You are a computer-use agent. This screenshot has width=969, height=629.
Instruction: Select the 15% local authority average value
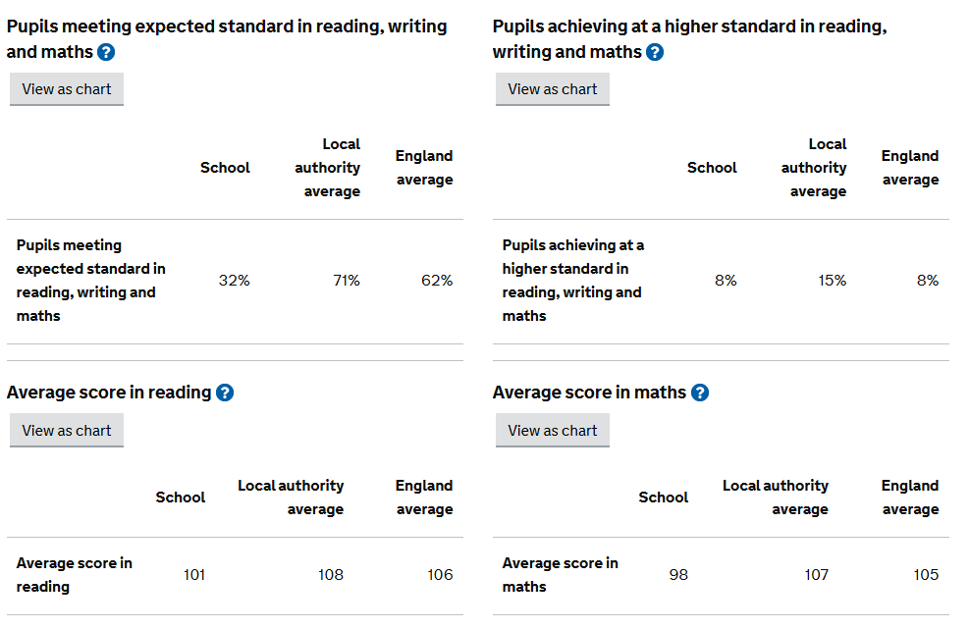point(832,281)
